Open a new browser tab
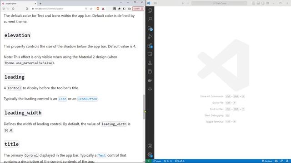This screenshot has height=163, width=291. 40,4
